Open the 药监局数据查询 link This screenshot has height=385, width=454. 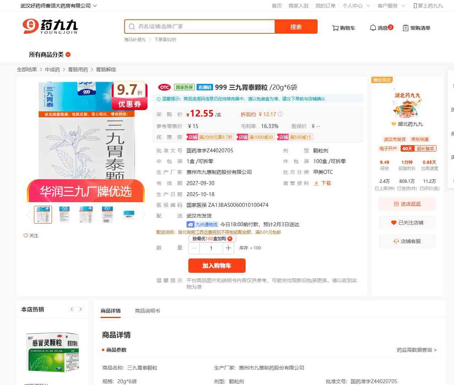[x=416, y=350]
